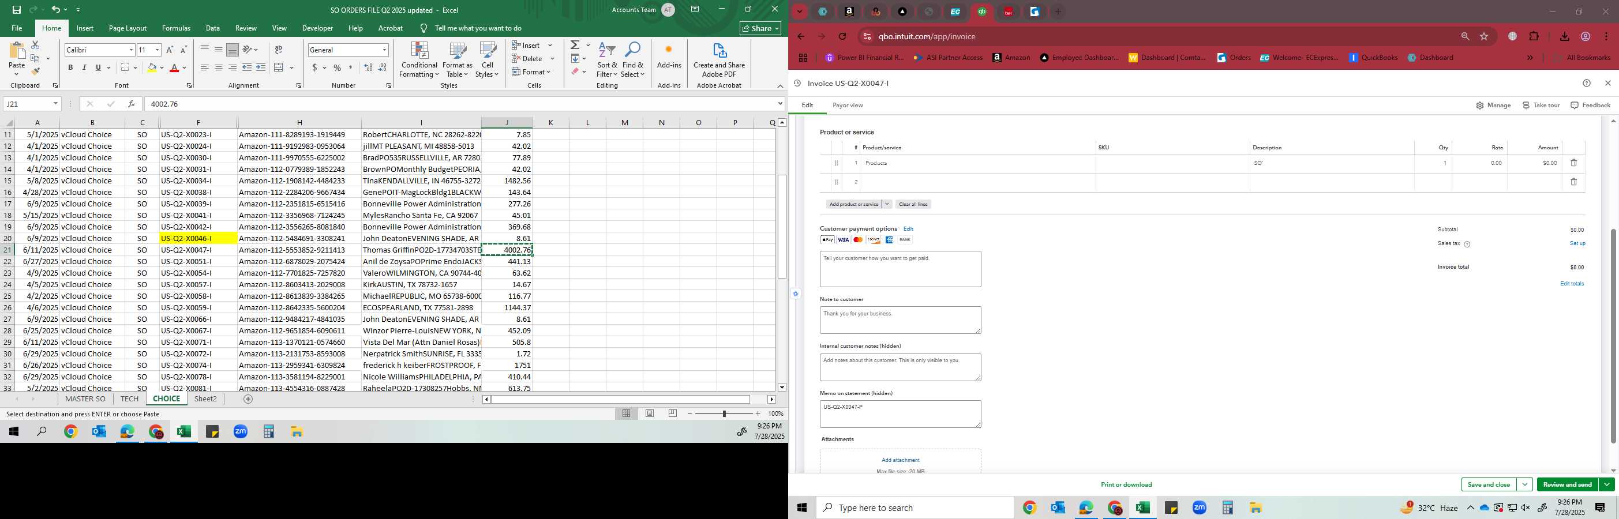Click the Underline button in Excel
The image size is (1619, 519).
coord(98,67)
